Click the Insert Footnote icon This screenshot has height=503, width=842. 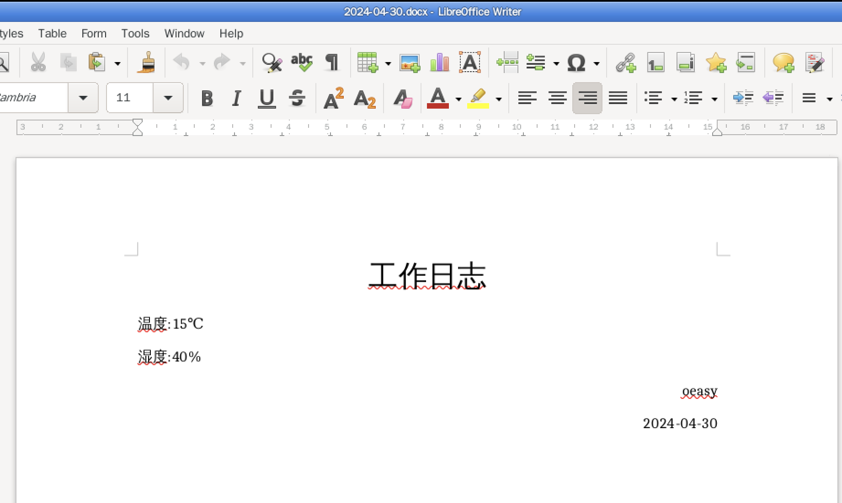pos(655,63)
